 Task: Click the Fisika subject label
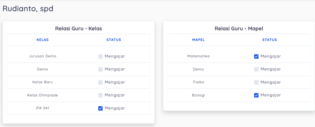(198, 82)
